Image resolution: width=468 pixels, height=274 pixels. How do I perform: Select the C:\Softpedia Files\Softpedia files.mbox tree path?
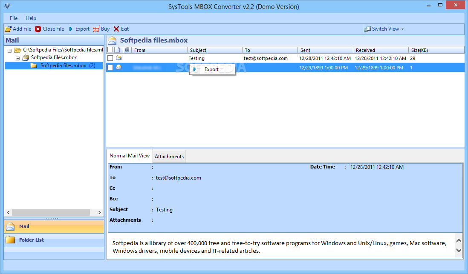pos(63,50)
